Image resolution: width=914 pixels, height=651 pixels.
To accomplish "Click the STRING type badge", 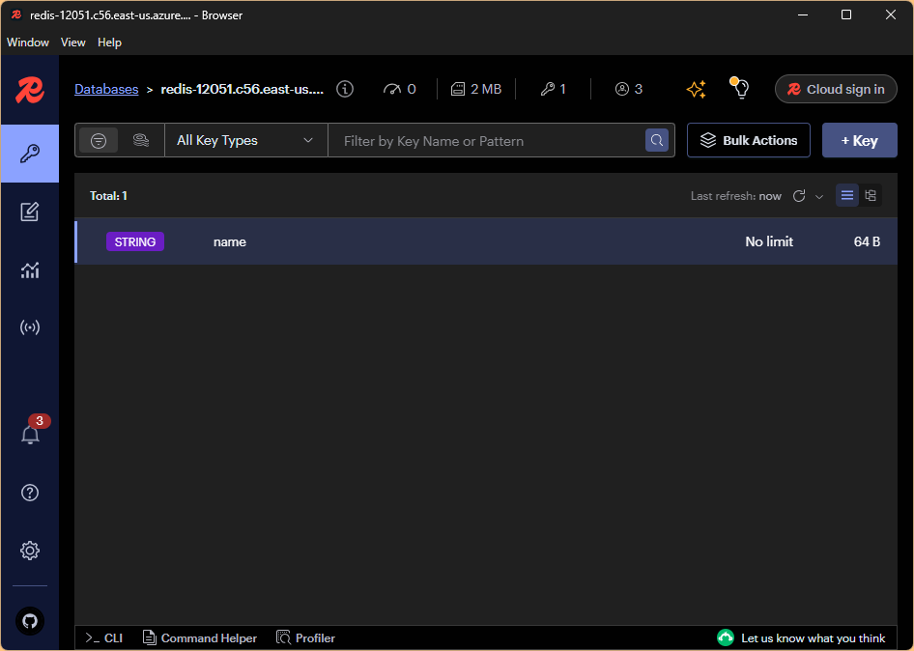I will click(x=135, y=241).
